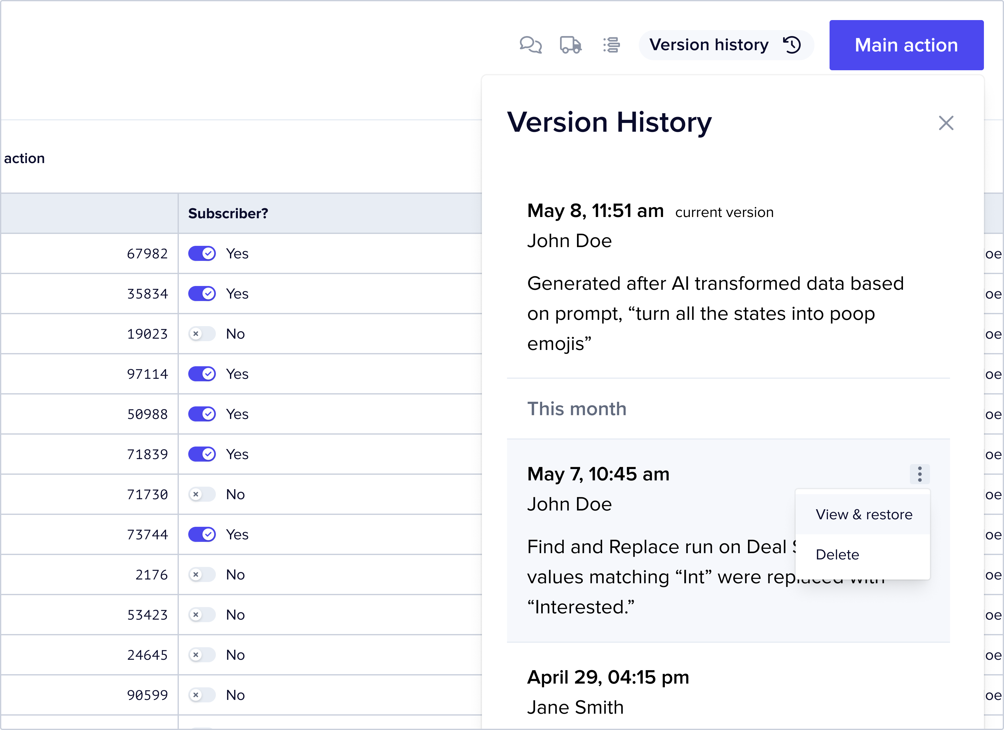Toggle off subscriber switch for row 67982
The width and height of the screenshot is (1004, 730).
(x=202, y=253)
